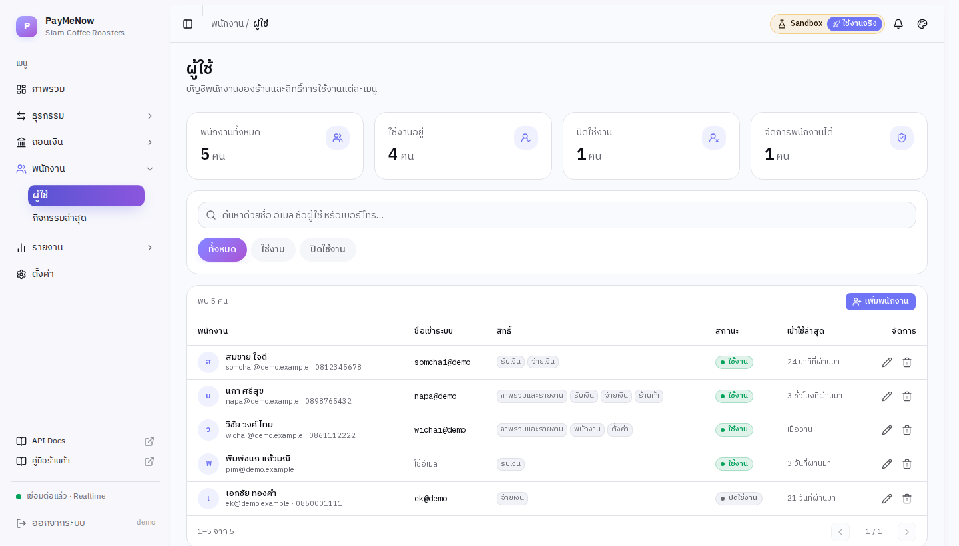Click the PayMeNow logo icon
959x546 pixels.
[27, 27]
